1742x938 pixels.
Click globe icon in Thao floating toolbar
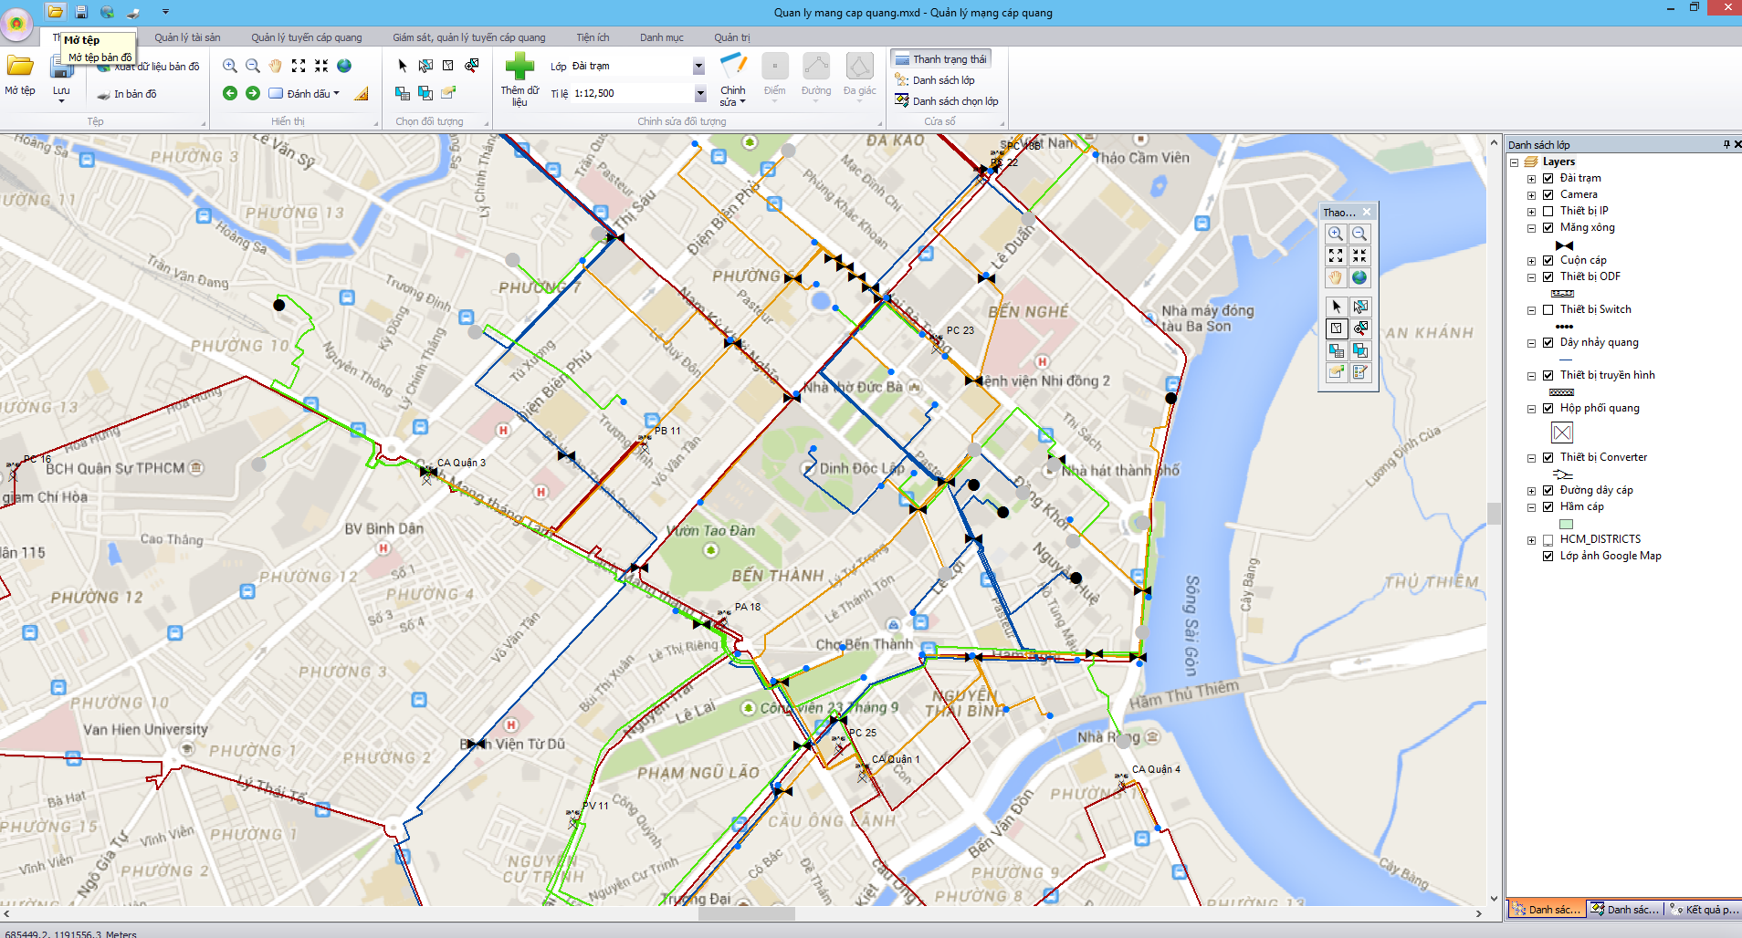[x=1359, y=277]
